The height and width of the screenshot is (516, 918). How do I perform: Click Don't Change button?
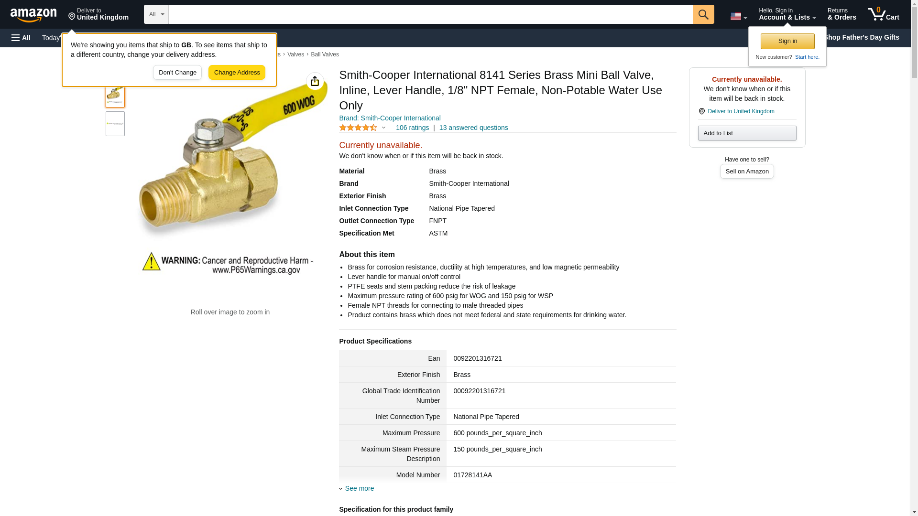[x=177, y=73]
